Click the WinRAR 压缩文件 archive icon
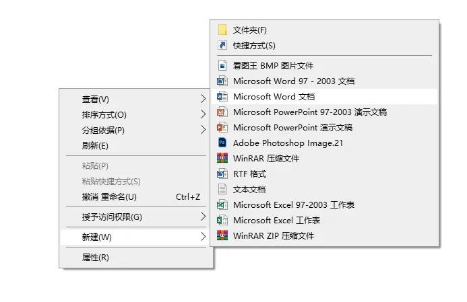Screen dimensions: 467x302 222,159
